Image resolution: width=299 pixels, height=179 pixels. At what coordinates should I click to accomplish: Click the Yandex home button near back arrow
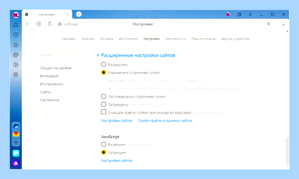tap(39, 24)
